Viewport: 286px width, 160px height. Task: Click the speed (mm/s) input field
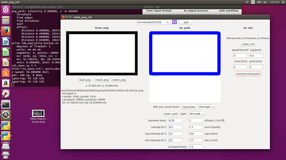pyautogui.click(x=240, y=56)
